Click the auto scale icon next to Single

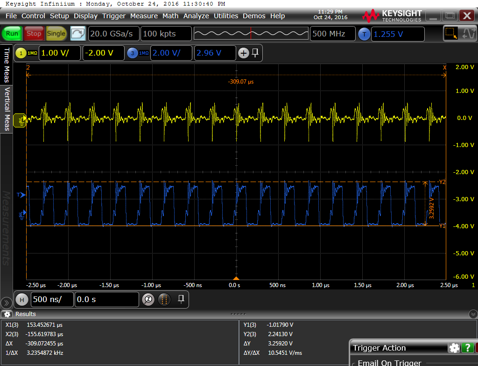[78, 34]
